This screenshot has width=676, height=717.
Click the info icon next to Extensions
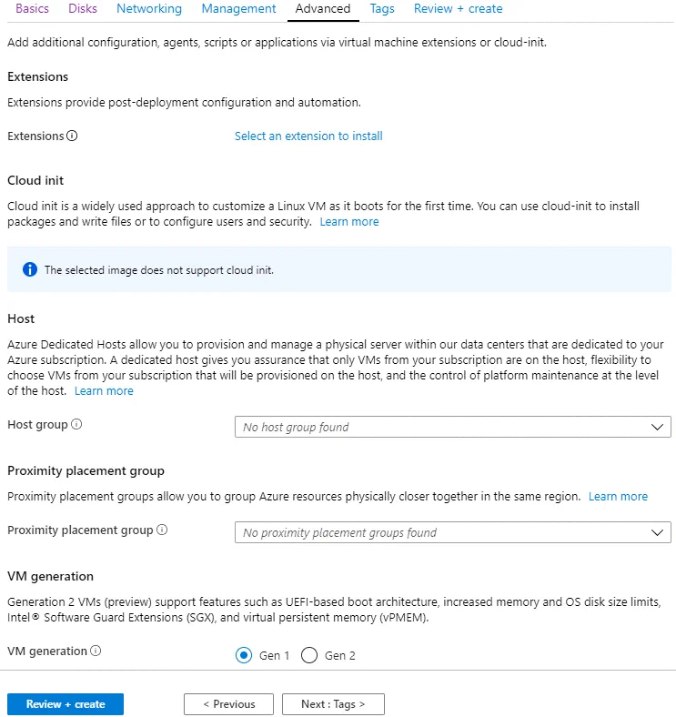coord(73,136)
